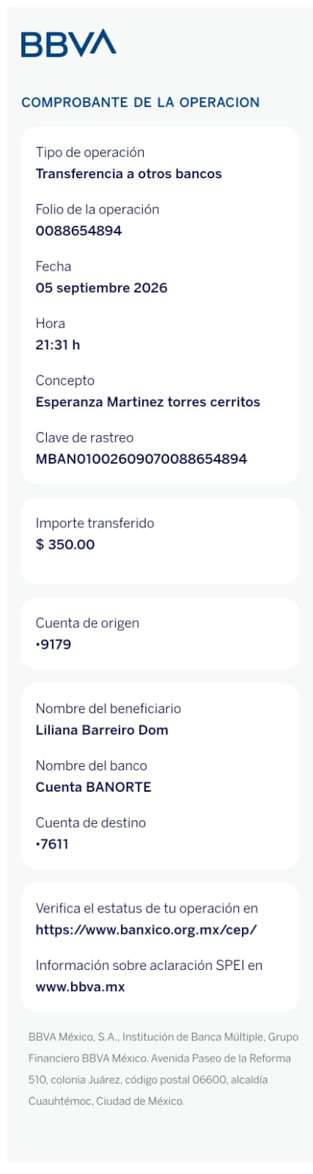Click the origin account •9179

[54, 645]
